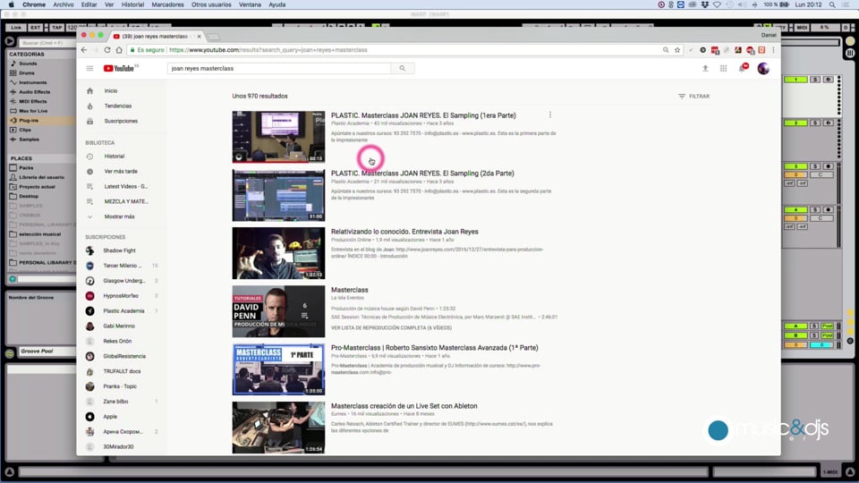Click the YouTube search magnifier button

pos(403,69)
